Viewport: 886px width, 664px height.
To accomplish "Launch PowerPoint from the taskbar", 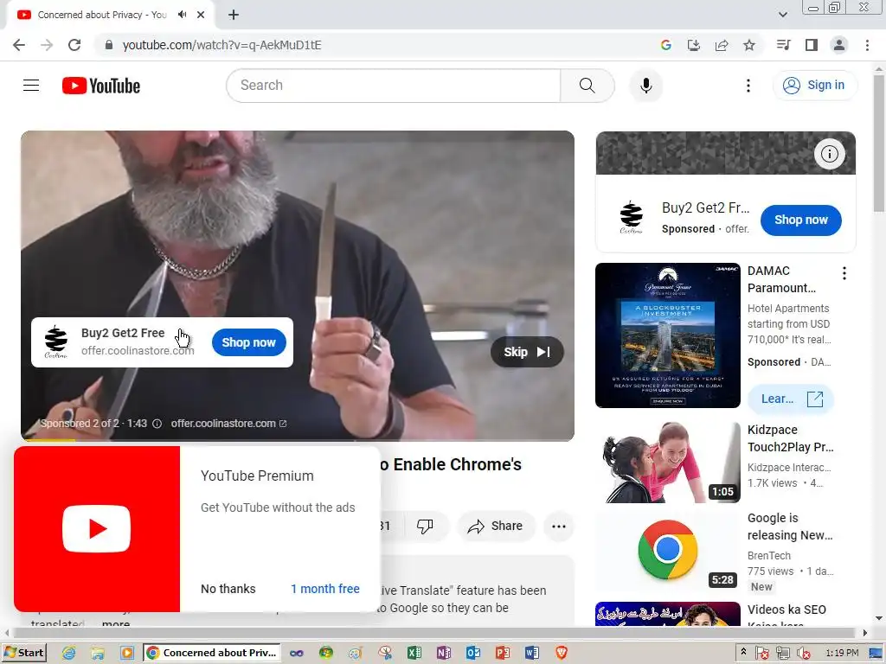I will [x=503, y=653].
